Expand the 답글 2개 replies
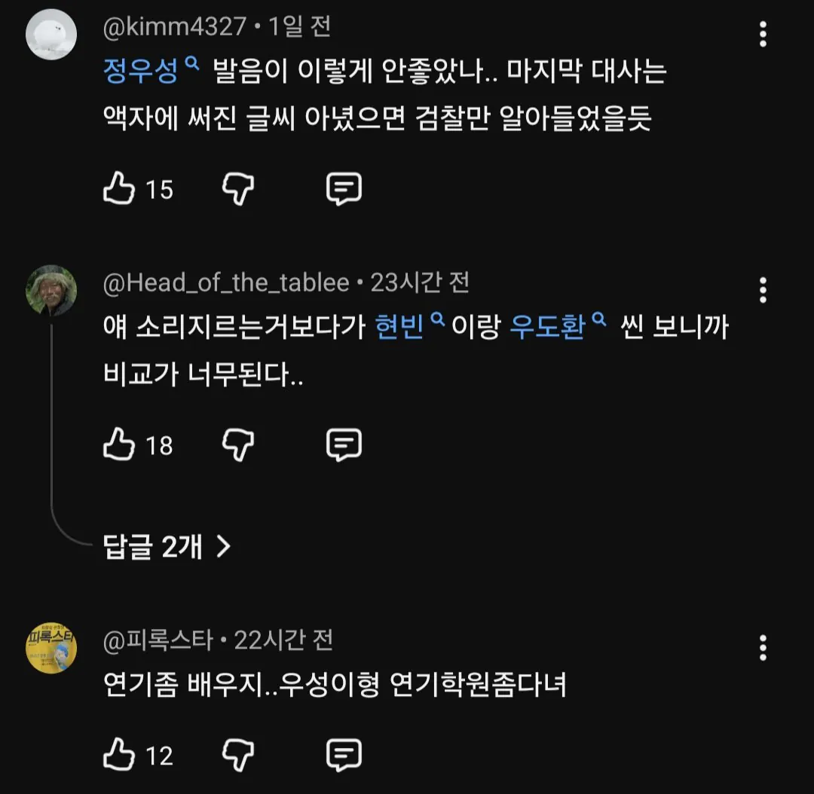Viewport: 814px width, 794px height. [x=166, y=547]
